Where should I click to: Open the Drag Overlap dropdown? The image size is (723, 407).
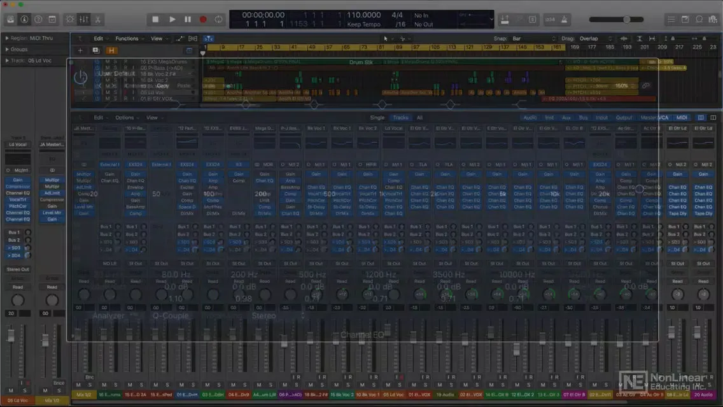(x=595, y=39)
